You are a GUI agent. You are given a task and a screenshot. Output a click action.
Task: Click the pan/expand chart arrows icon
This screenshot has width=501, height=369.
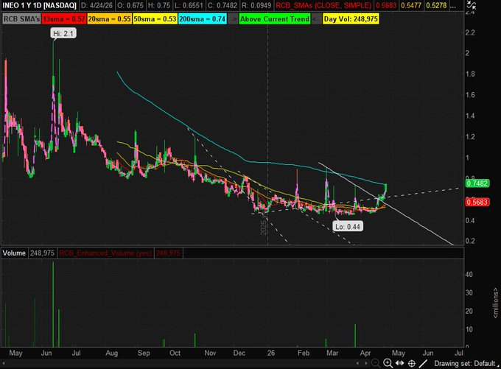pos(400,363)
